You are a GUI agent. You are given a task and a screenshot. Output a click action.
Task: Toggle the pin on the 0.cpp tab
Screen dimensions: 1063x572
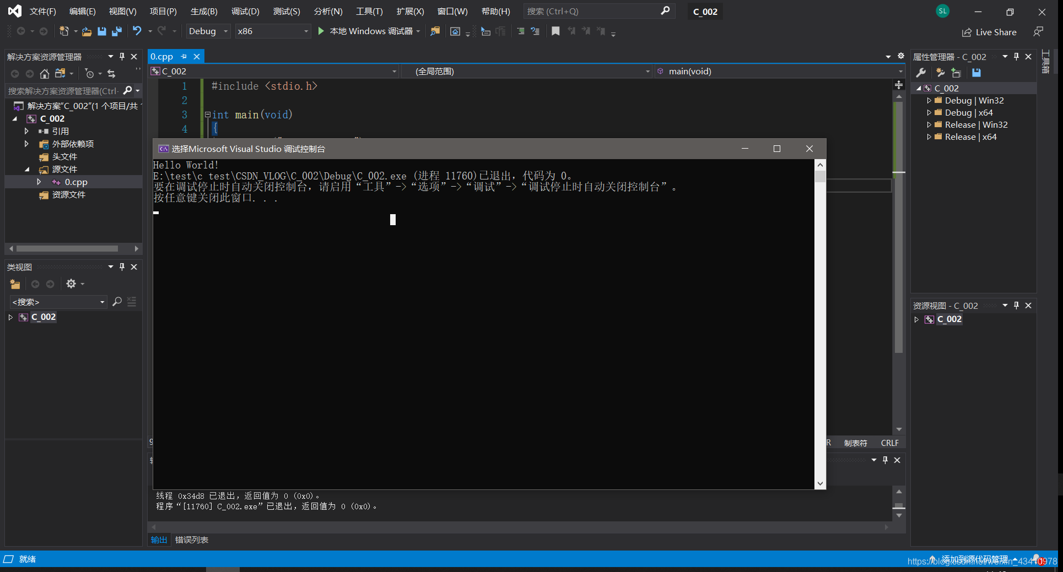184,56
